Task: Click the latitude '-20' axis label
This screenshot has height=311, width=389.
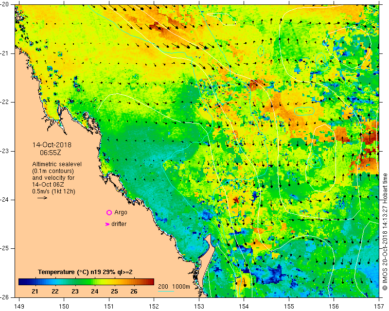Action: pos(4,5)
